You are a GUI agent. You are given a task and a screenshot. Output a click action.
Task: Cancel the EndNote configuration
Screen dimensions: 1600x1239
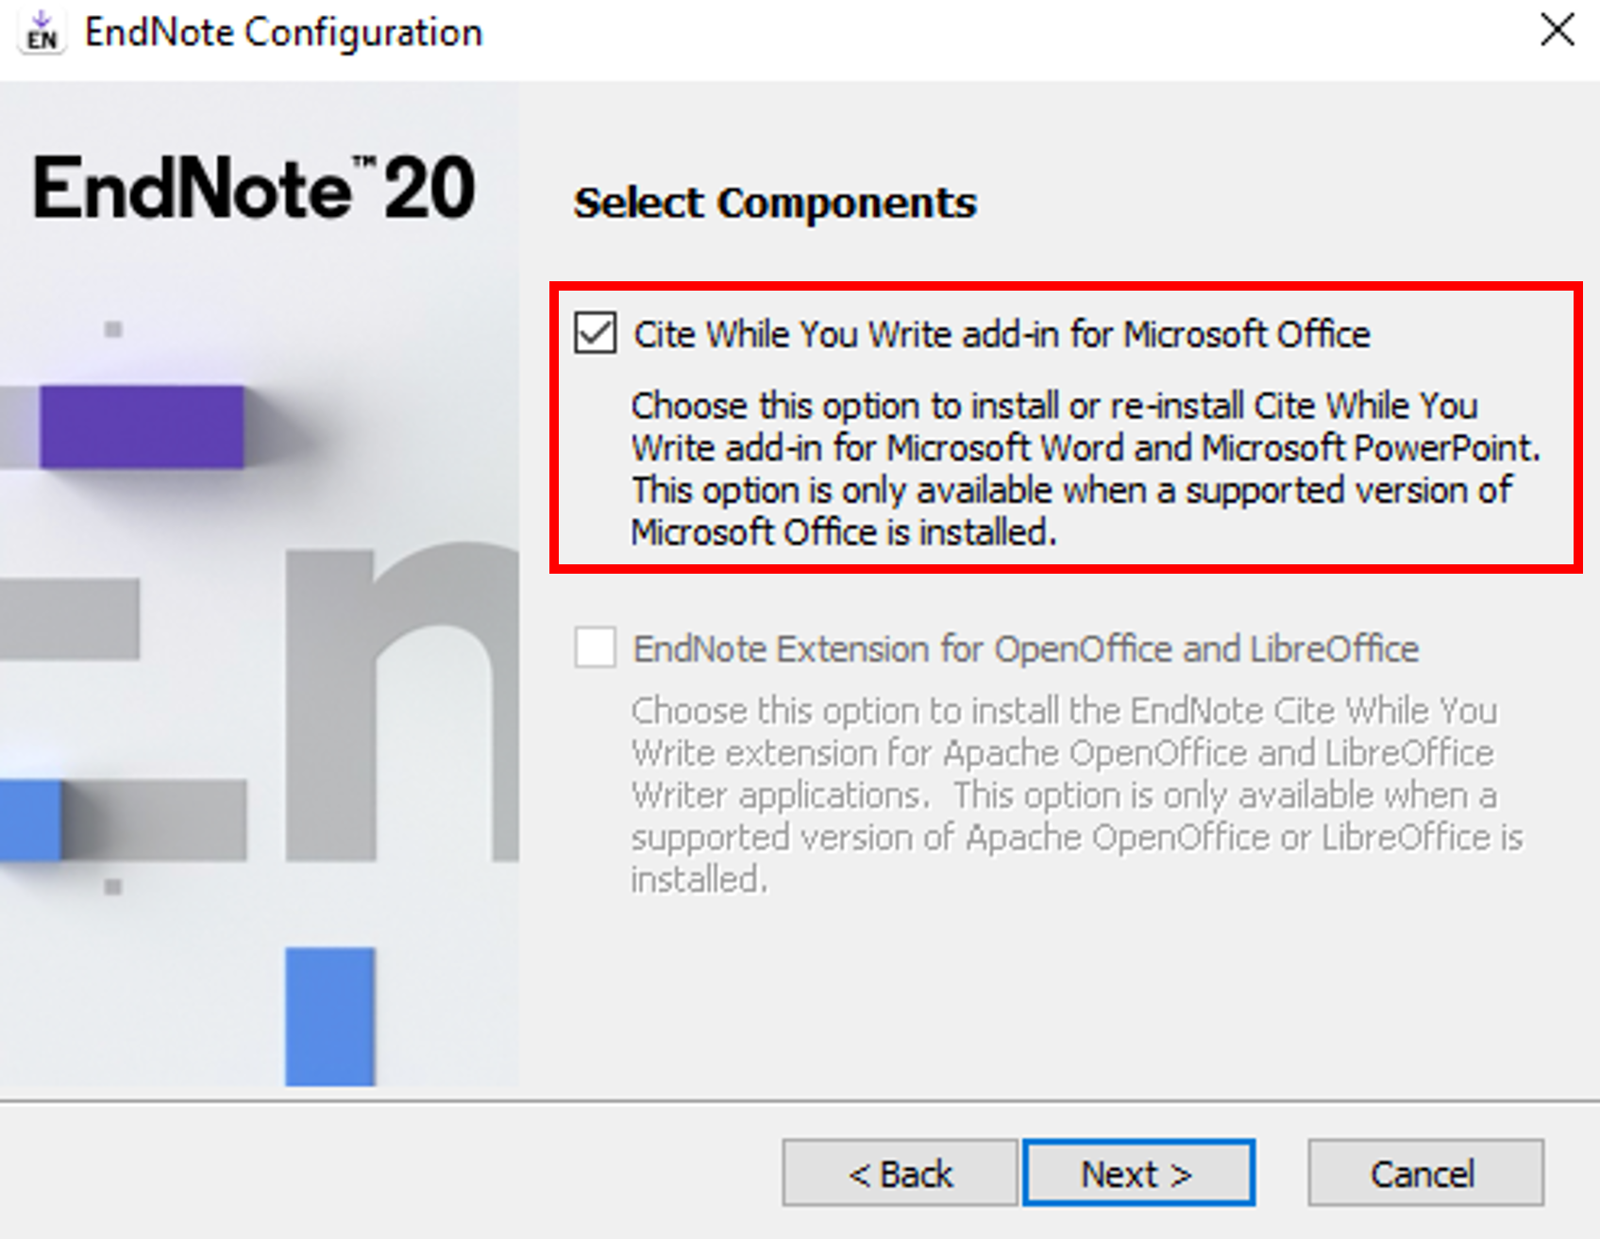pos(1425,1173)
